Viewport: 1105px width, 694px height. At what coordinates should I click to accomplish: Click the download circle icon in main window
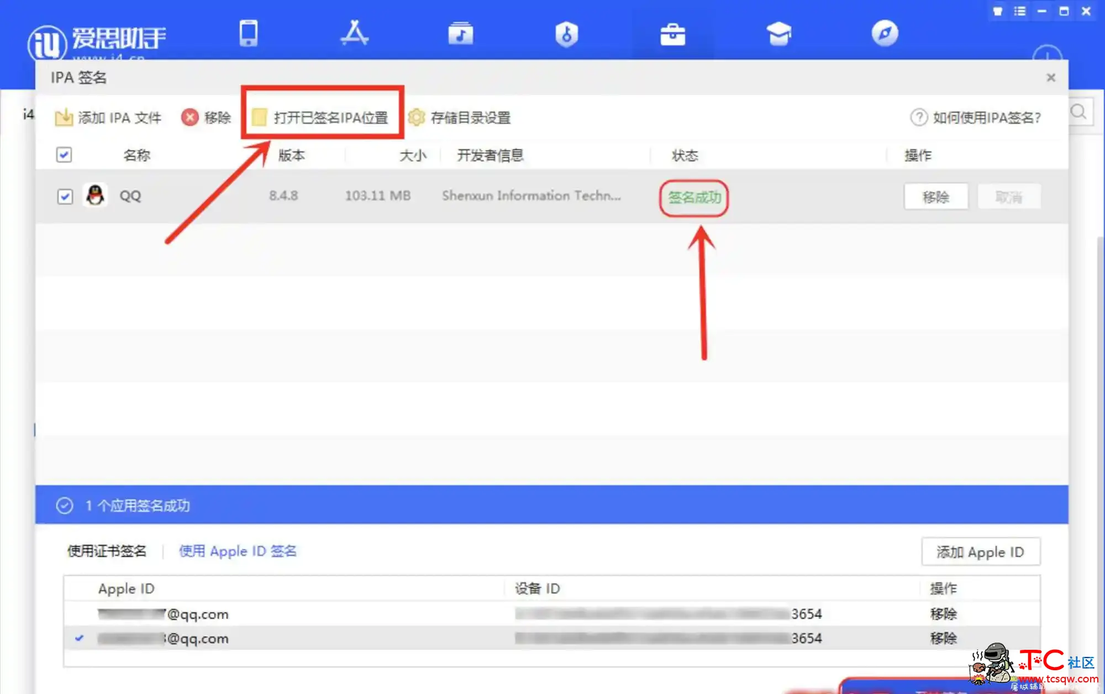pos(1048,54)
